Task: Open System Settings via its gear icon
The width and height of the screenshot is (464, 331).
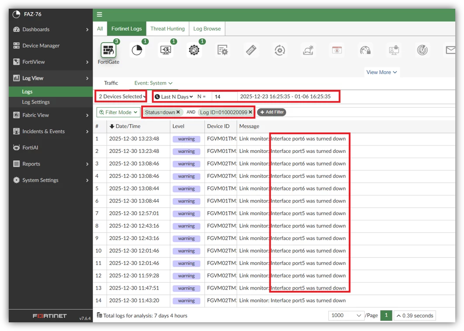Action: click(17, 180)
